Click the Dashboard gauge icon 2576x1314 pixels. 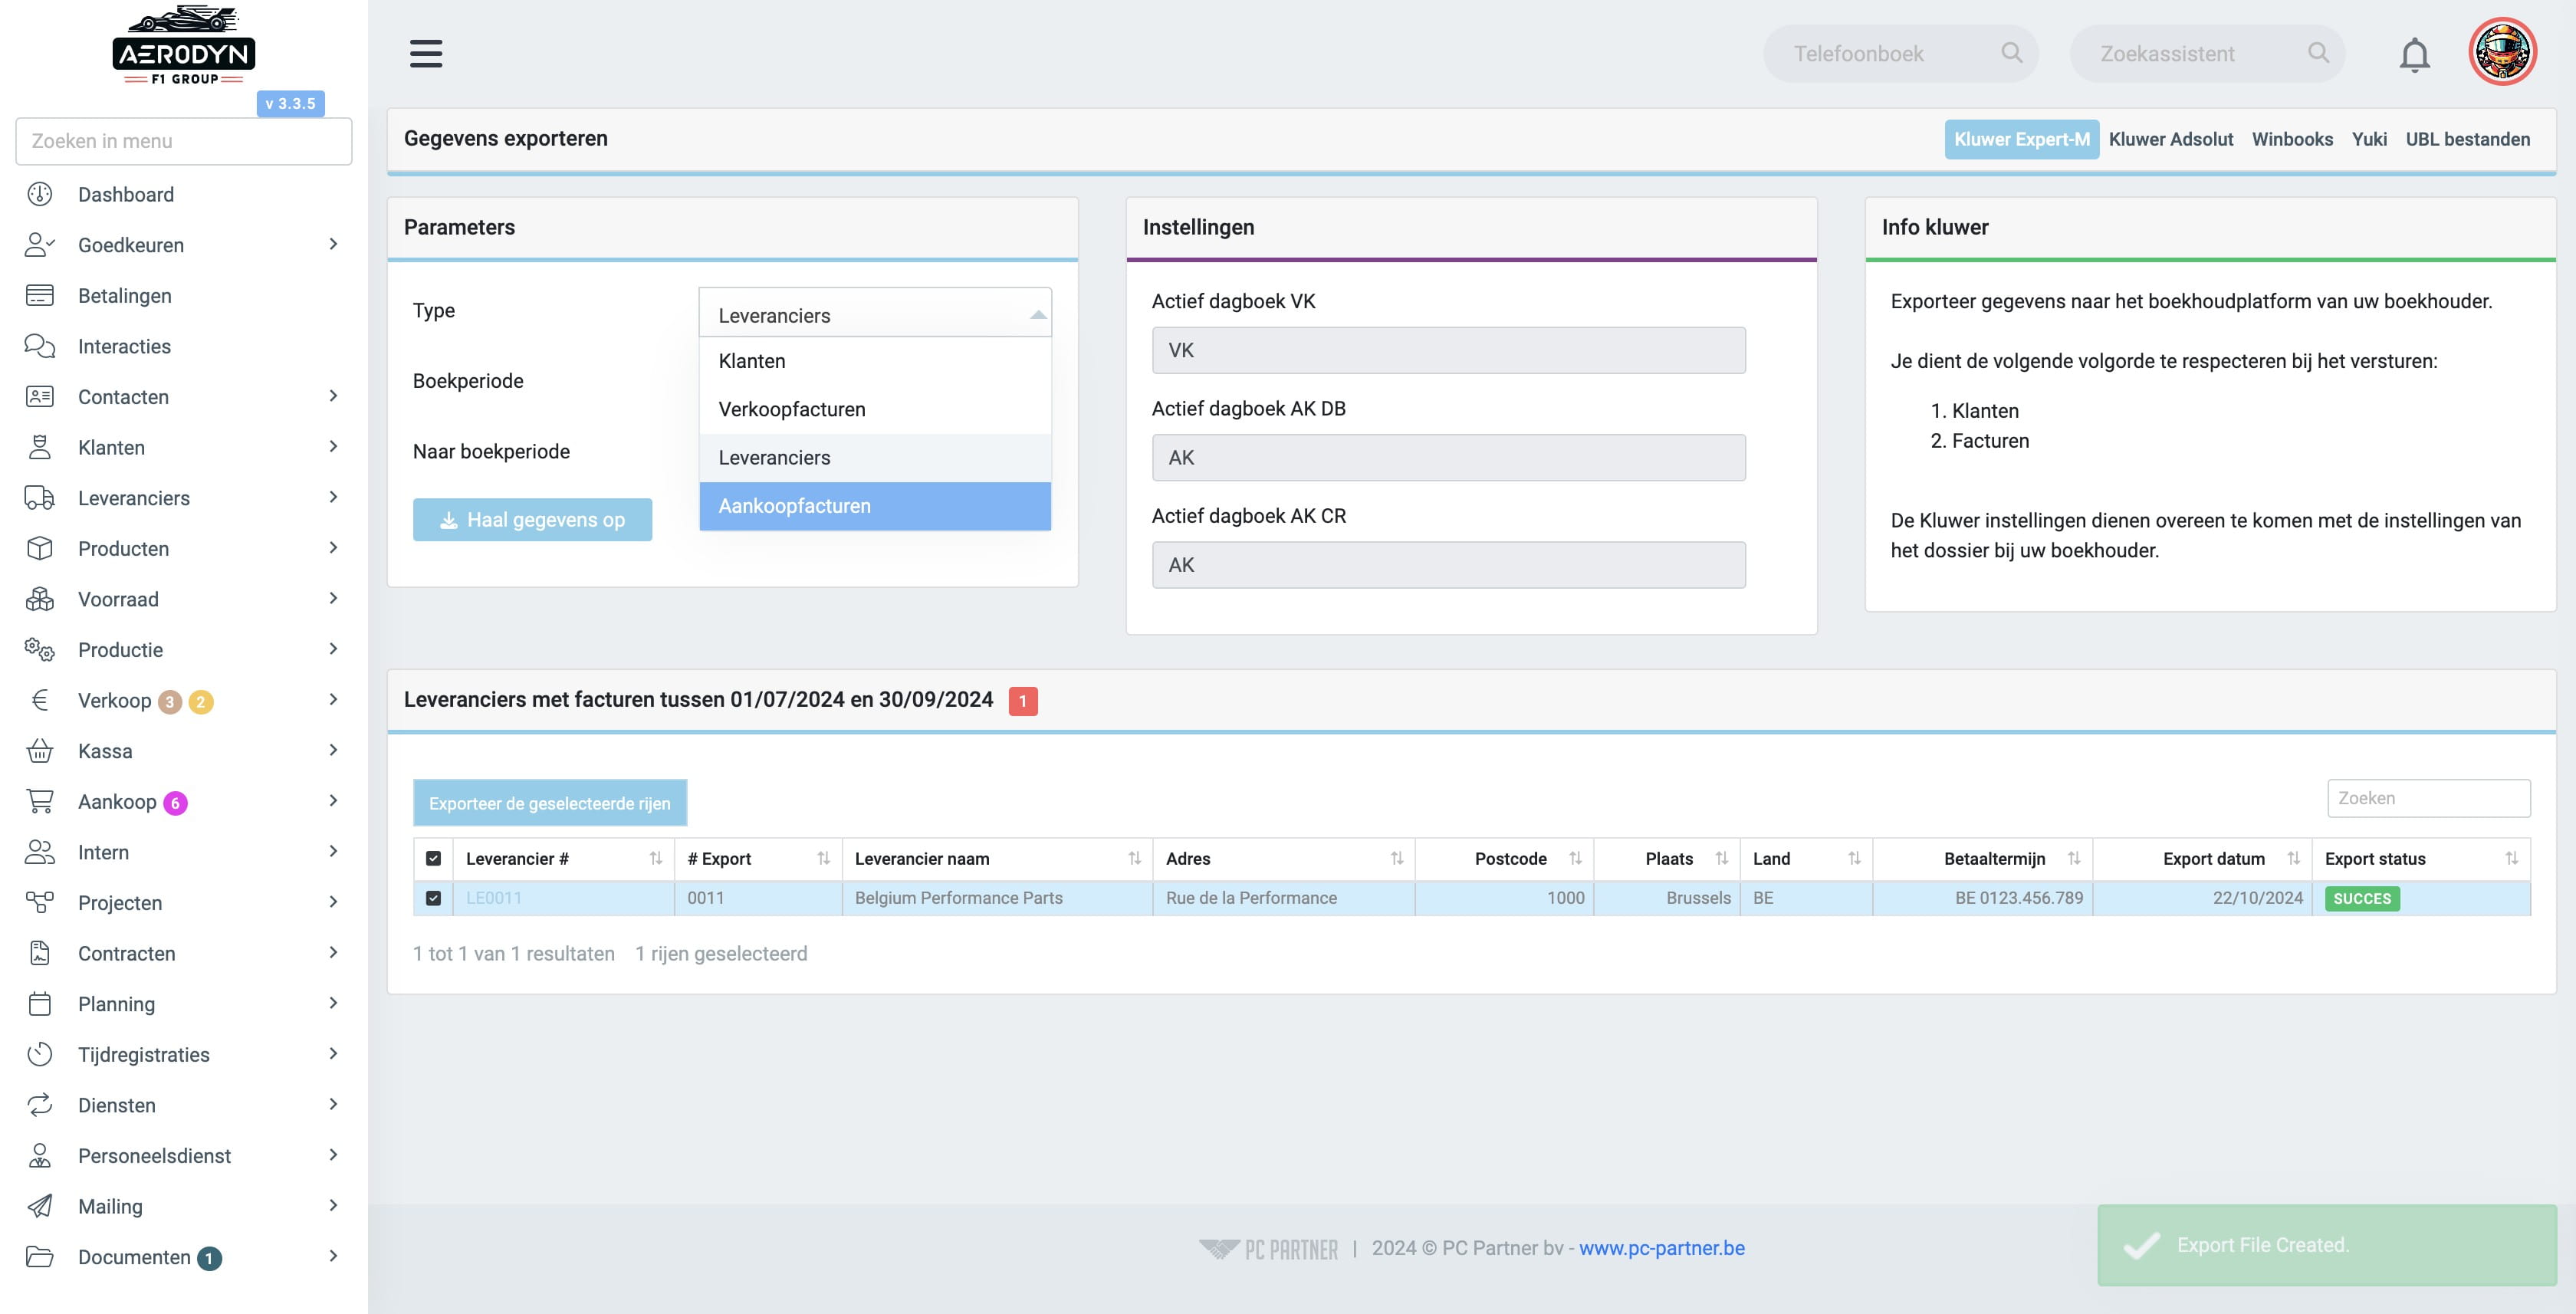pyautogui.click(x=40, y=194)
